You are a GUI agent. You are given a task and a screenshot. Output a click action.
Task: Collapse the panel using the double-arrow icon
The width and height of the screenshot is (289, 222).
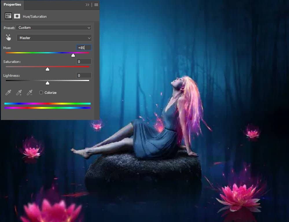point(87,5)
